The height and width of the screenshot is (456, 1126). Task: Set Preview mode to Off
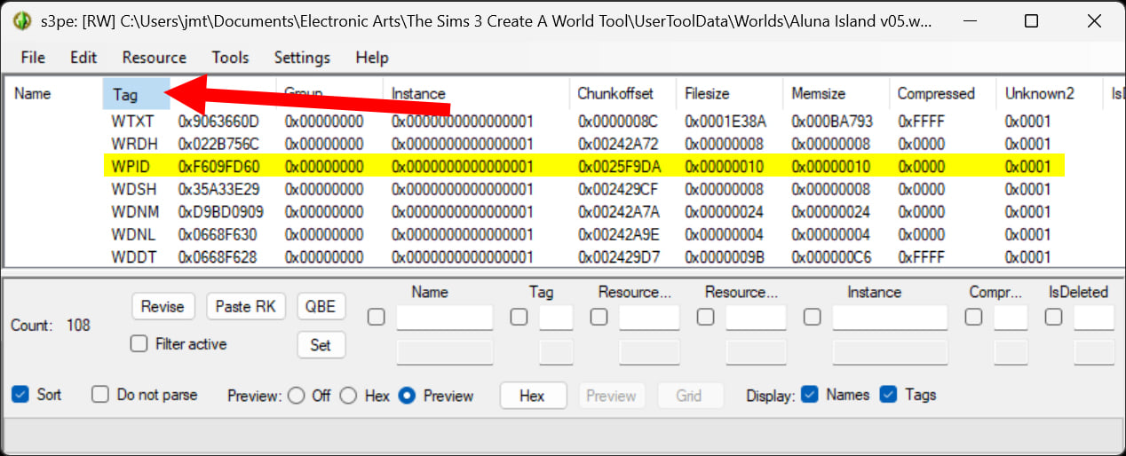(x=297, y=396)
